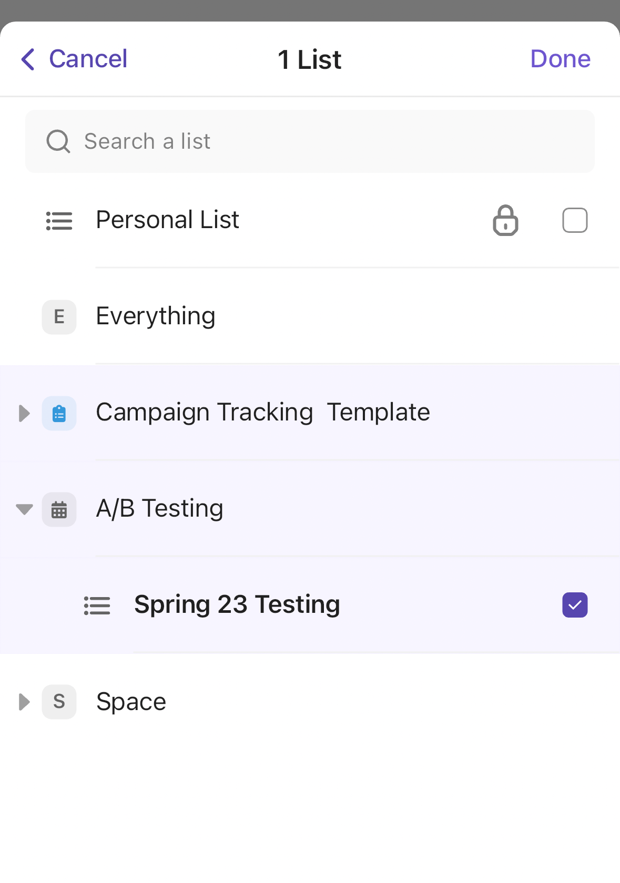Viewport: 620px width, 883px height.
Task: Select the Personal List row label
Action: click(167, 220)
